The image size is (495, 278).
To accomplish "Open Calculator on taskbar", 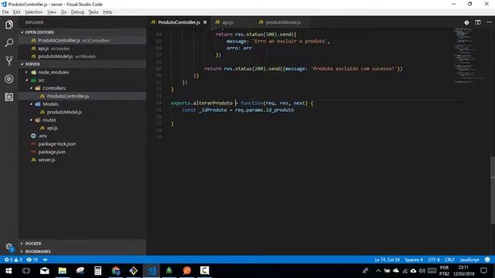I will point(98,271).
